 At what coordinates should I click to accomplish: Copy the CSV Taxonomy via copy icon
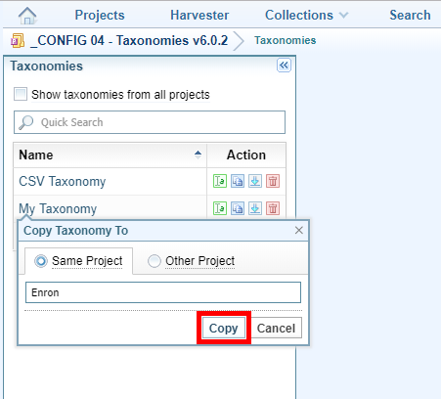tap(238, 181)
